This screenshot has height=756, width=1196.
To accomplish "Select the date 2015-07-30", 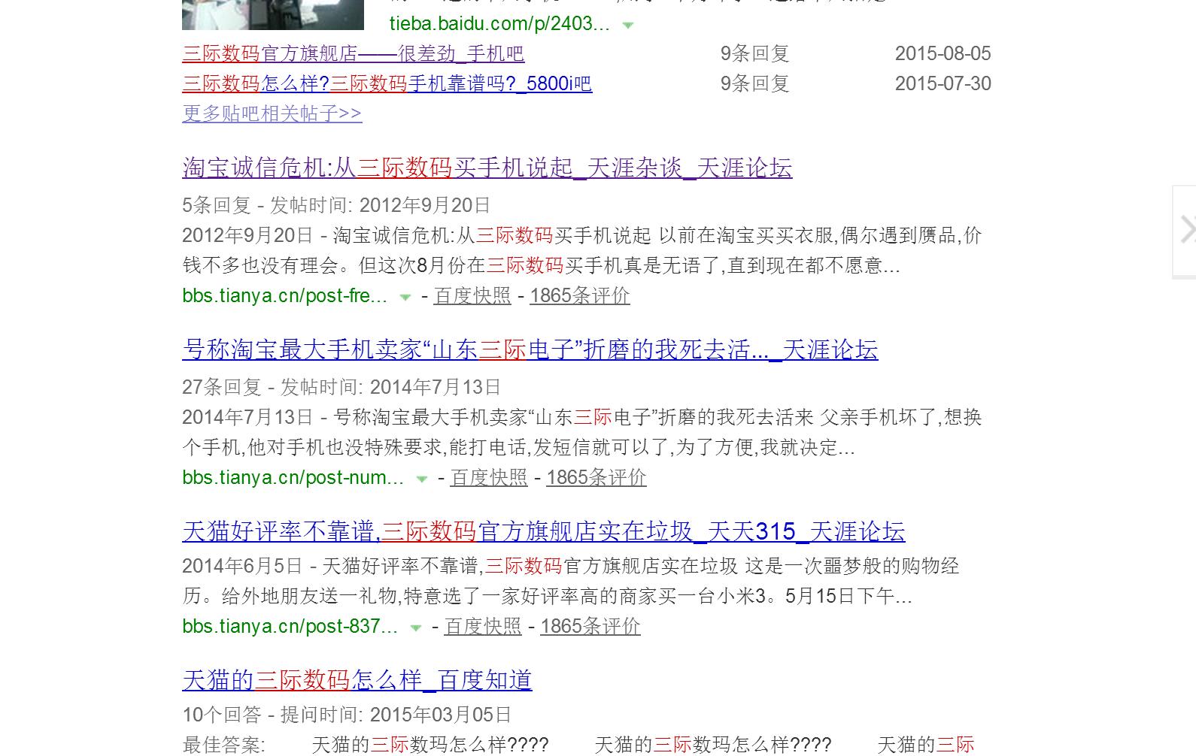I will point(943,83).
